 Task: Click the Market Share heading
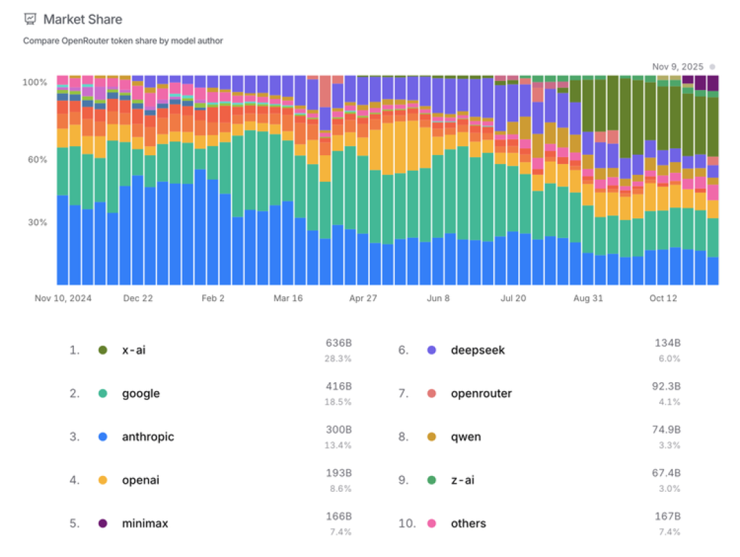(83, 19)
